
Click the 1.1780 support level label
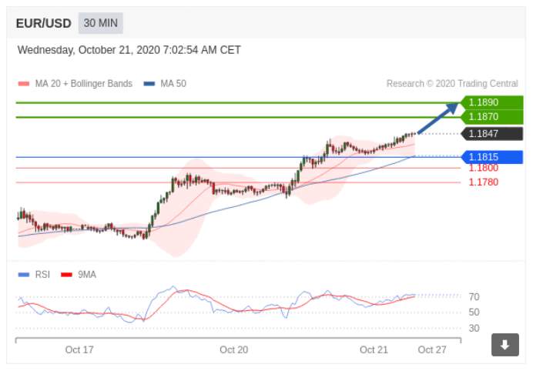[484, 182]
